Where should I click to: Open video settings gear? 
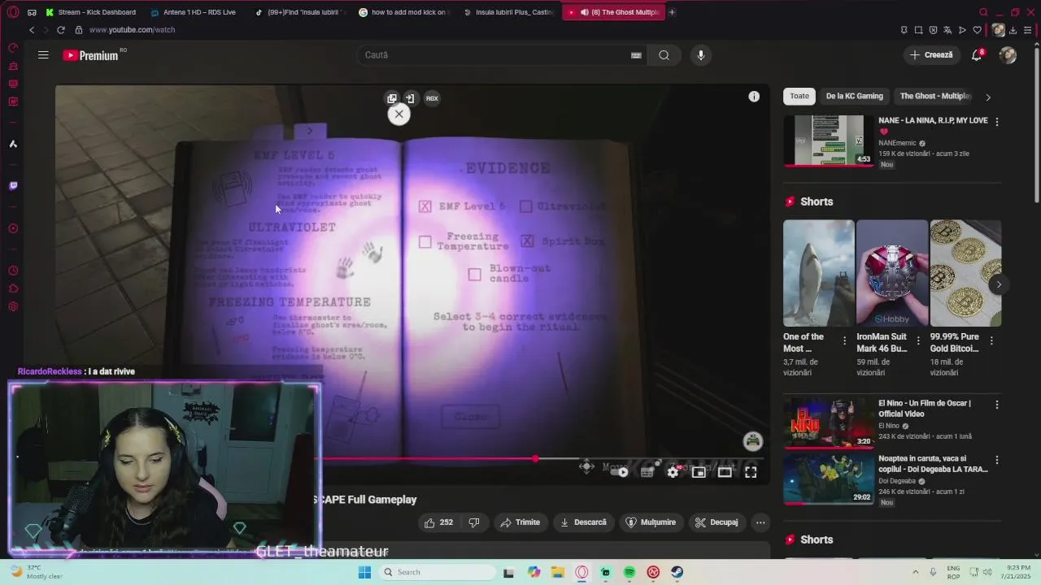click(x=673, y=472)
